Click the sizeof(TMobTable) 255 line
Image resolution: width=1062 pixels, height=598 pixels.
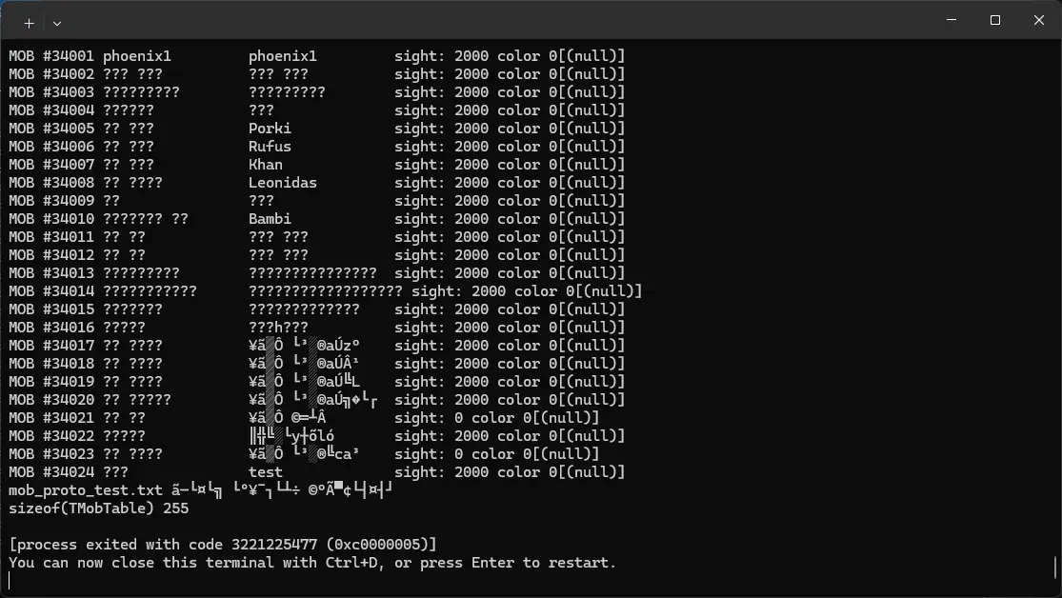point(99,508)
